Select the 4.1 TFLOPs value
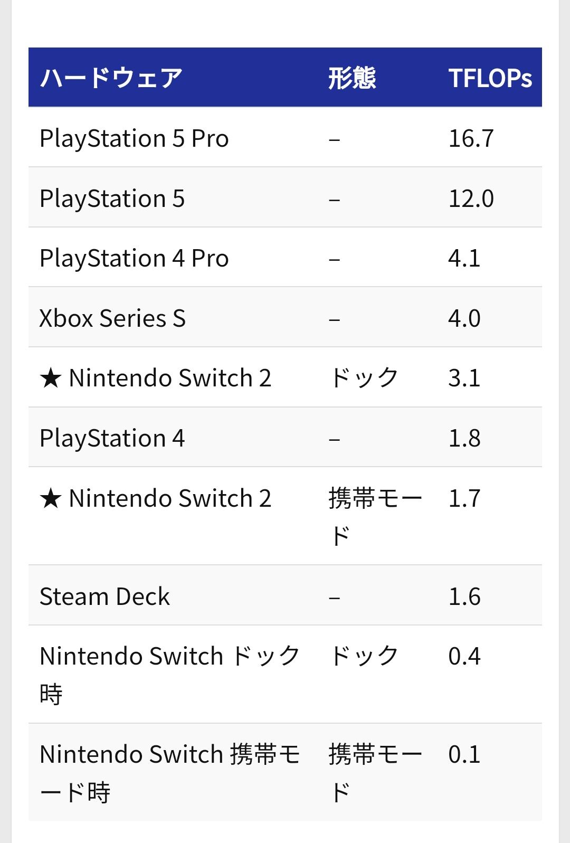Viewport: 570px width, 843px height. click(464, 258)
